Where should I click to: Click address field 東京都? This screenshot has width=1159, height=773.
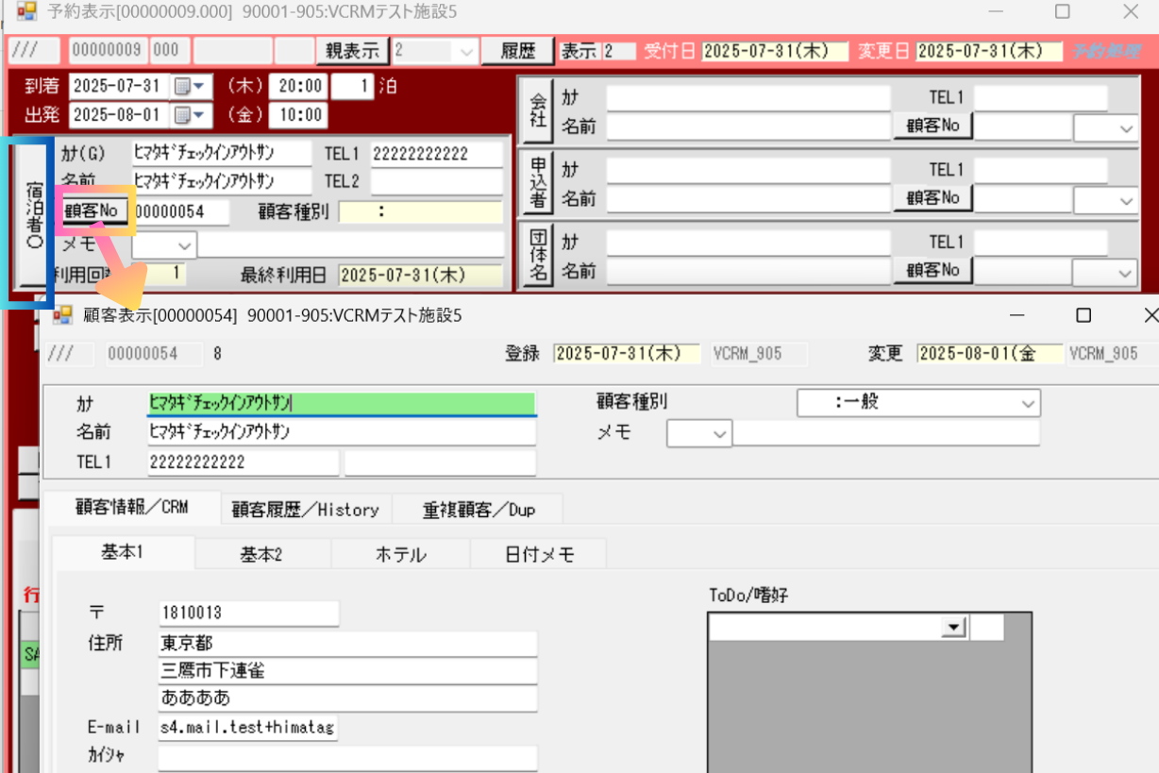pos(348,644)
